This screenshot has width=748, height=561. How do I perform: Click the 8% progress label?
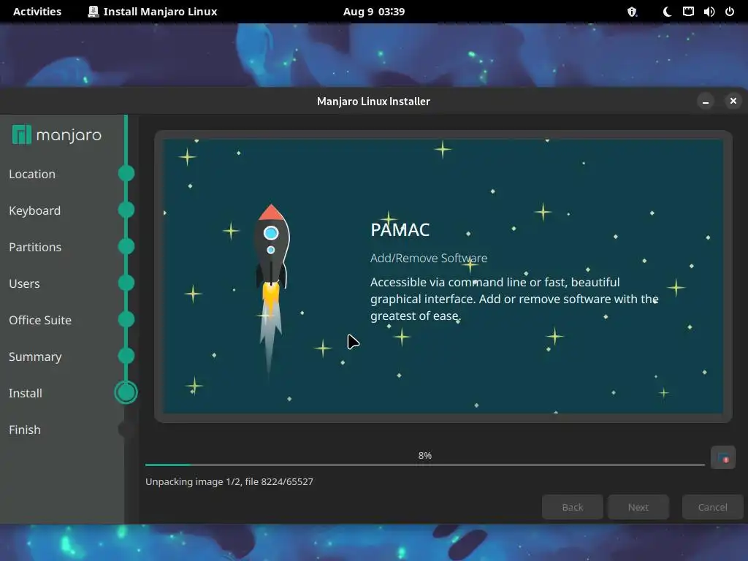(425, 456)
